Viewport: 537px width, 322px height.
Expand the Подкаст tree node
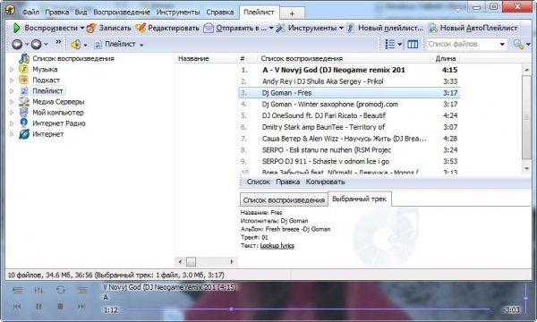pos(12,80)
